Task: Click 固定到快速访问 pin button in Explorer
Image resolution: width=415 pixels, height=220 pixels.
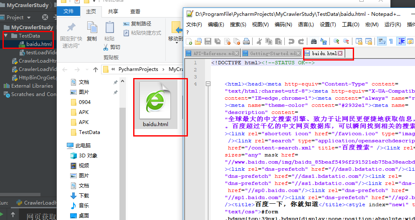Action: pos(71,35)
